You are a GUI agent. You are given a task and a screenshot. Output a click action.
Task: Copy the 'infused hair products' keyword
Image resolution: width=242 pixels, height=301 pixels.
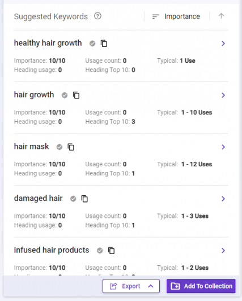coord(111,251)
